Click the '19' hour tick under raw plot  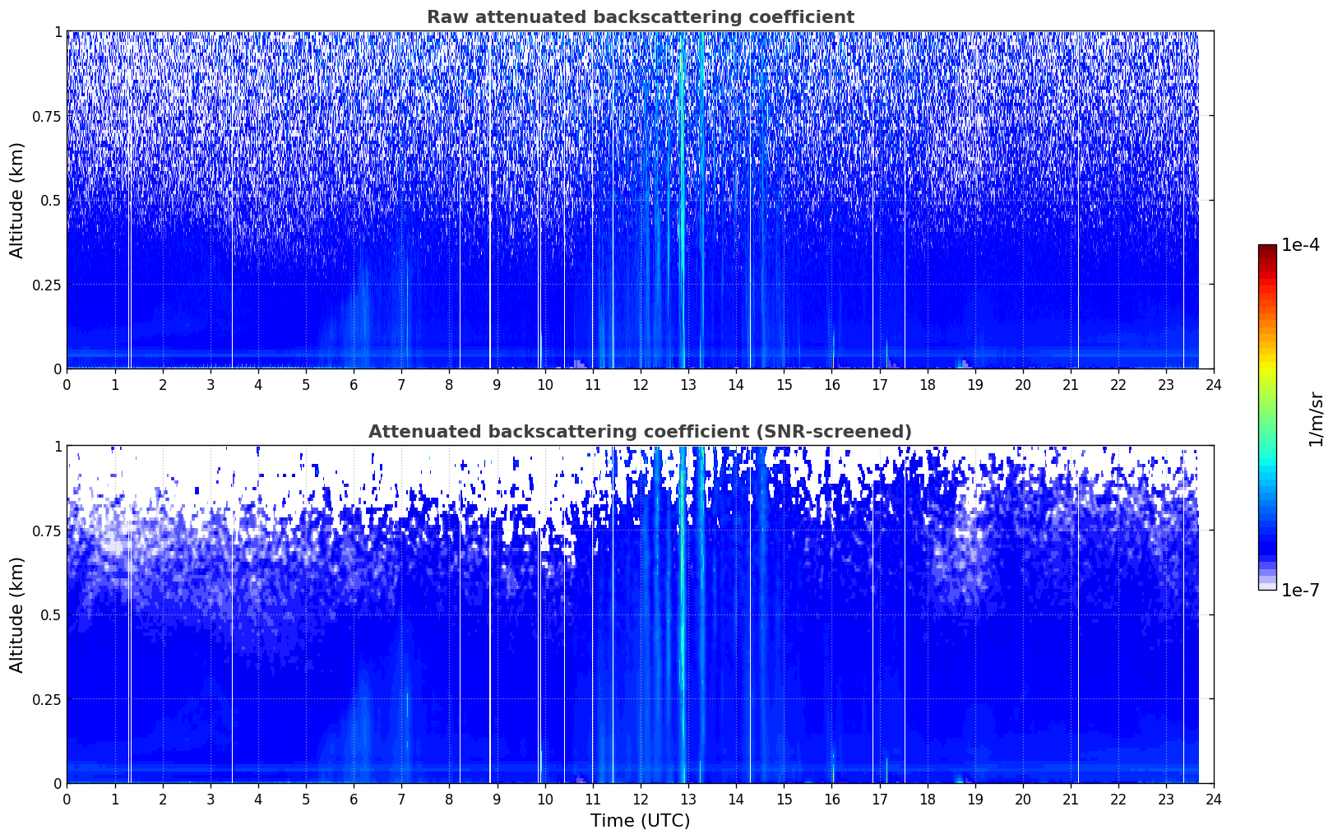974,384
